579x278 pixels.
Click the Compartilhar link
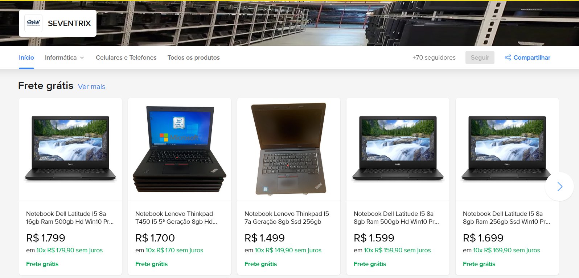[x=532, y=57]
